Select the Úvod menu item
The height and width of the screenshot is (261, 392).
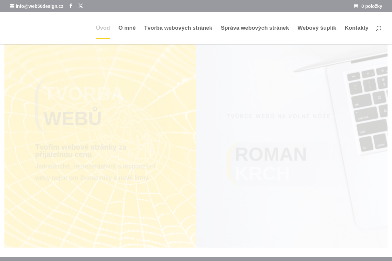point(103,28)
